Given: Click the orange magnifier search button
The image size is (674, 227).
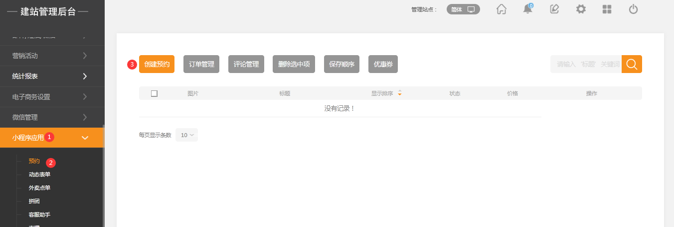Looking at the screenshot, I should (632, 64).
